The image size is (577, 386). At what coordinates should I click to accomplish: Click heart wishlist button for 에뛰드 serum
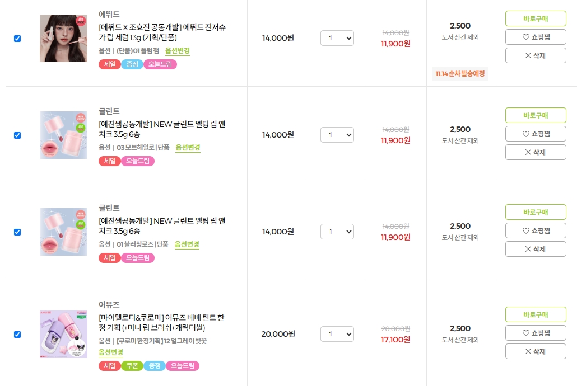coord(536,37)
